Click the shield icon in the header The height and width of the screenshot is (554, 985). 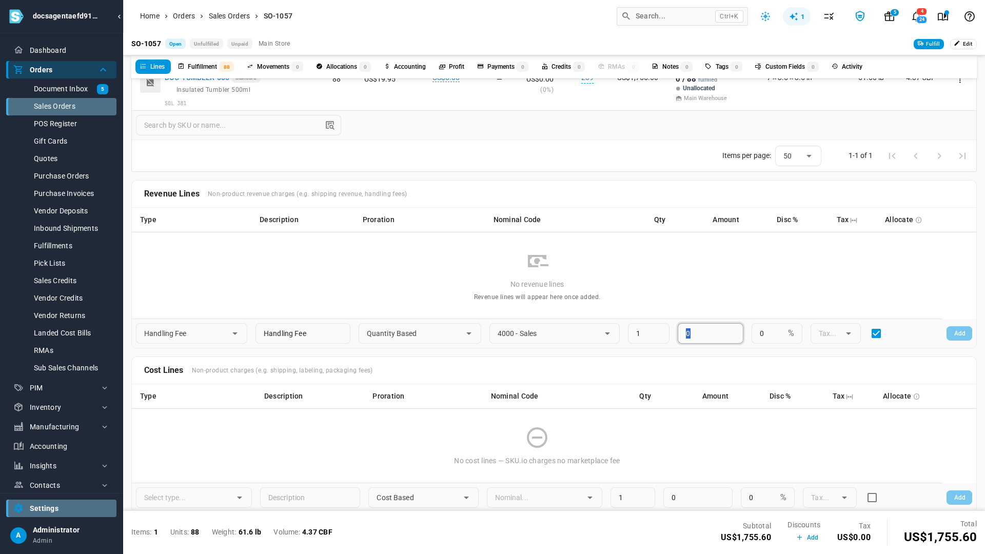(860, 16)
